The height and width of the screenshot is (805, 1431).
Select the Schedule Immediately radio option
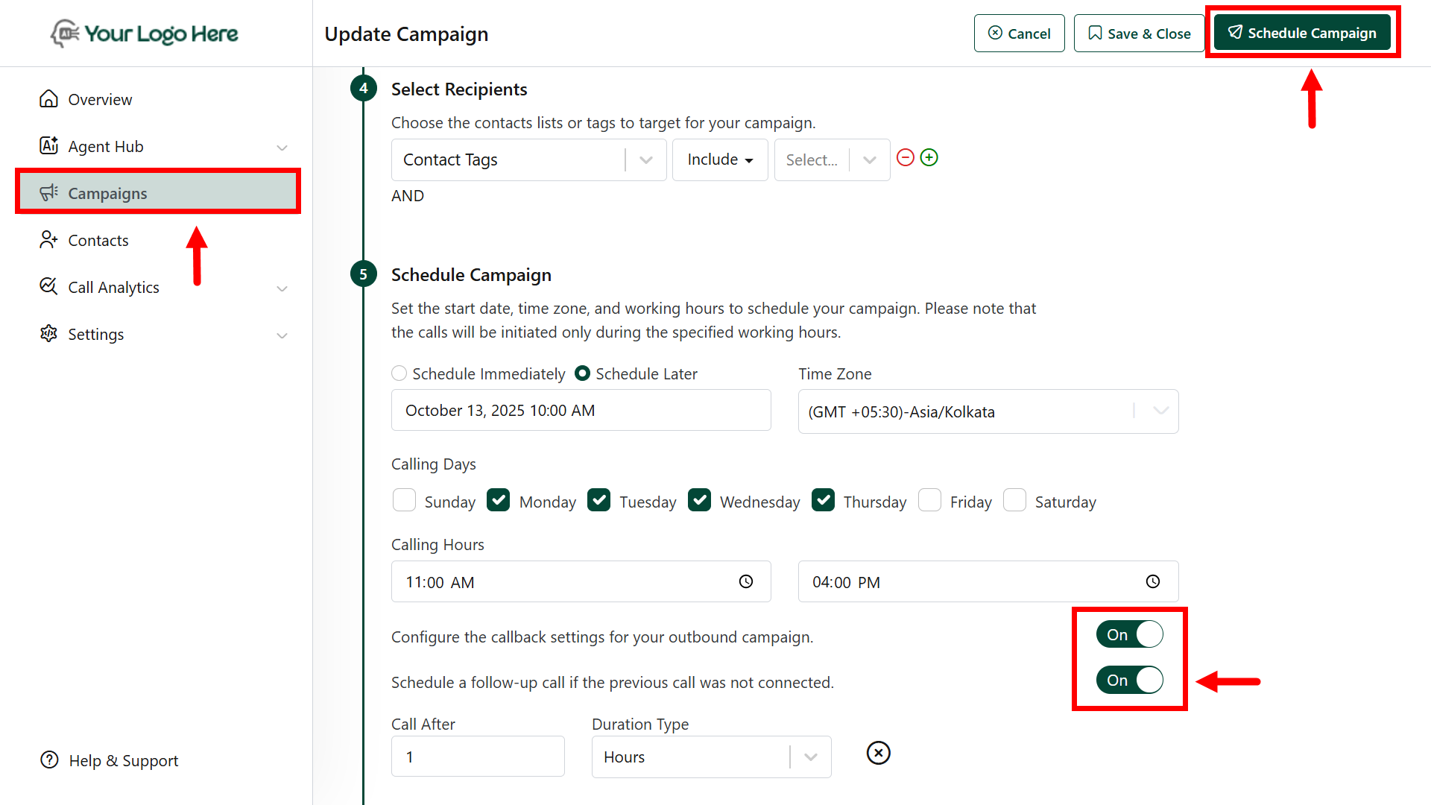(x=399, y=373)
